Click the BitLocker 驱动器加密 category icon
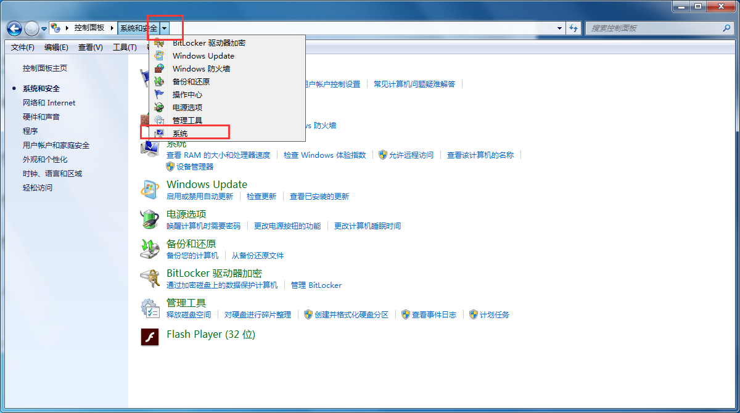 150,278
